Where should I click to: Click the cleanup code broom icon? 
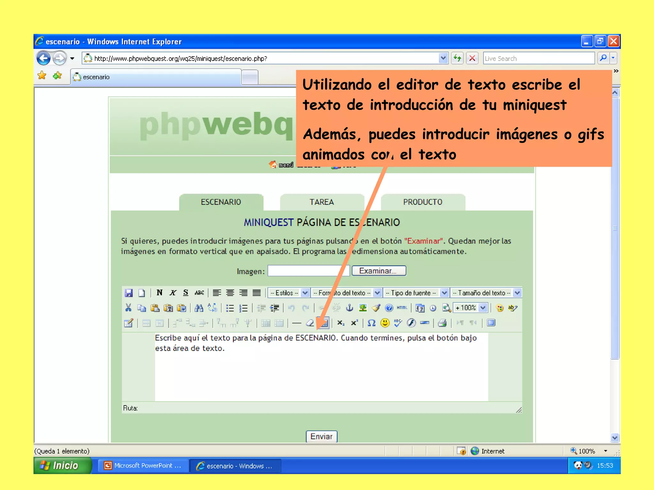pyautogui.click(x=376, y=308)
